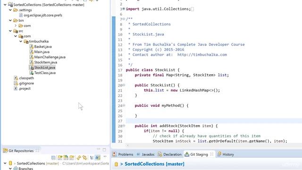Screen dimensions: 302x170
Task: Click the blue change marker bar beside the editor
Action: click(114, 80)
